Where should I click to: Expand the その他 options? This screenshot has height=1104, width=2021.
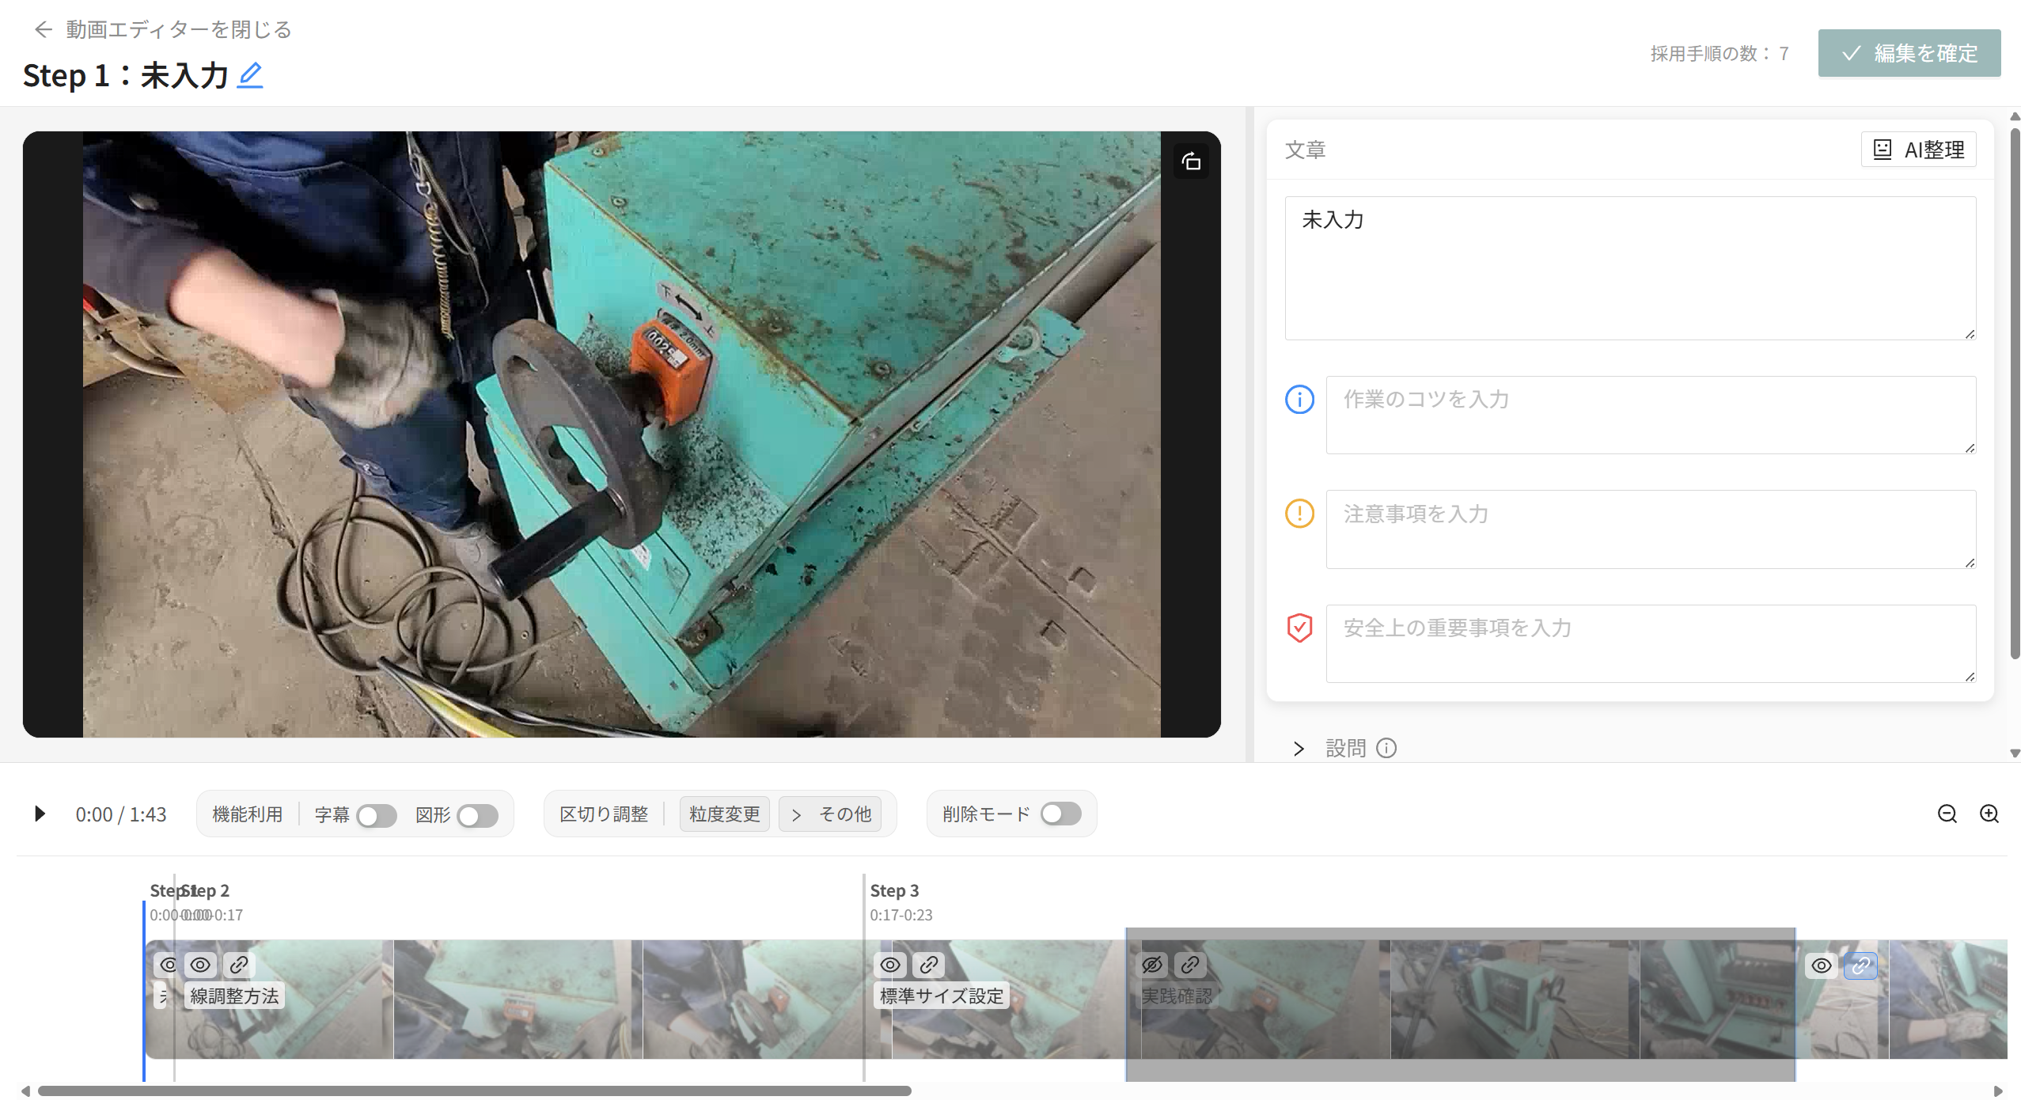click(830, 814)
